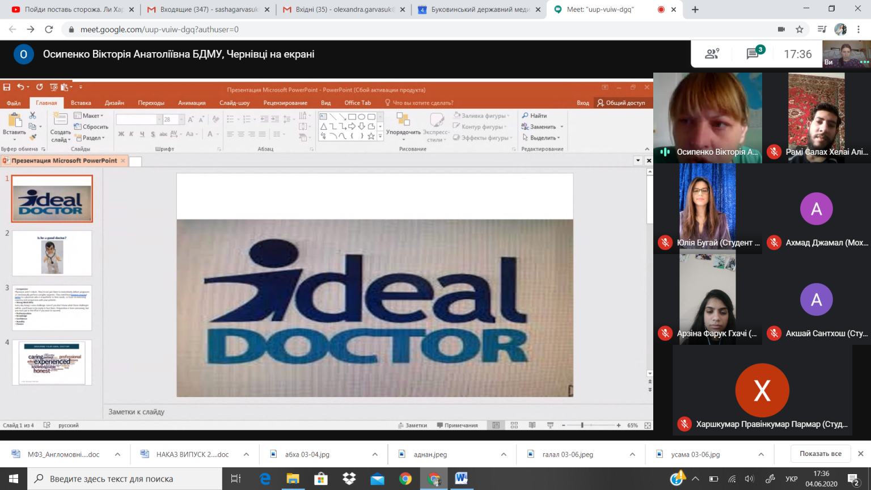Open Microsoft Store from taskbar
The height and width of the screenshot is (490, 871).
point(321,479)
